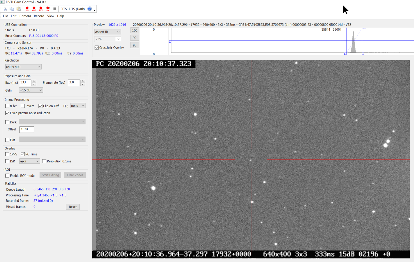Viewport: 414px width, 262px height.
Task: Click the 99 histogram percent button
Action: tap(135, 38)
